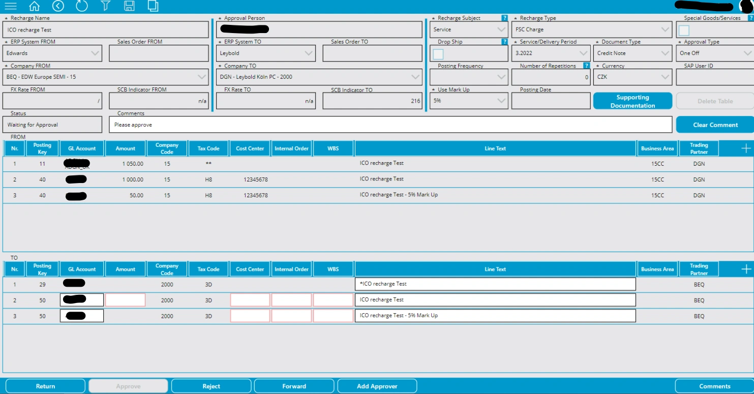Image resolution: width=754 pixels, height=394 pixels.
Task: Click the Supporting Documentation button
Action: 632,101
